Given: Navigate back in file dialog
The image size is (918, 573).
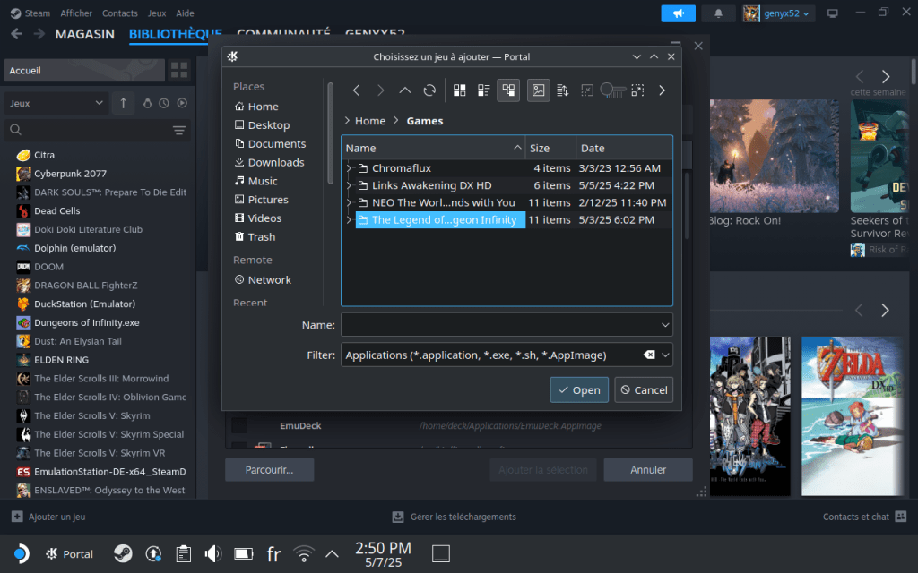Looking at the screenshot, I should [357, 90].
